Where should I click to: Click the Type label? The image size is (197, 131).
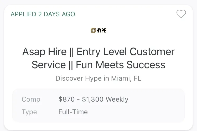click(29, 112)
